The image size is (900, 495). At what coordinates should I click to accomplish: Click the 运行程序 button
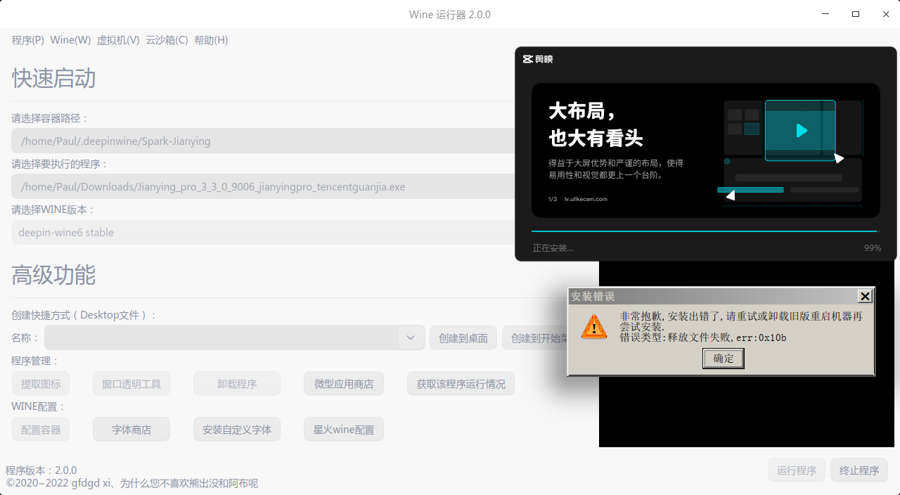click(797, 470)
